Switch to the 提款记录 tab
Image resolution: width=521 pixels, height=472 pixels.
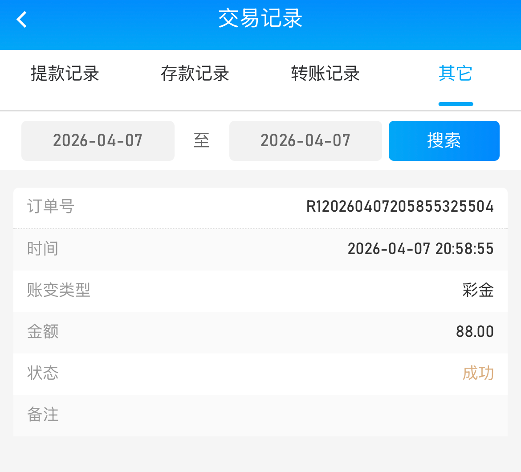coord(65,74)
